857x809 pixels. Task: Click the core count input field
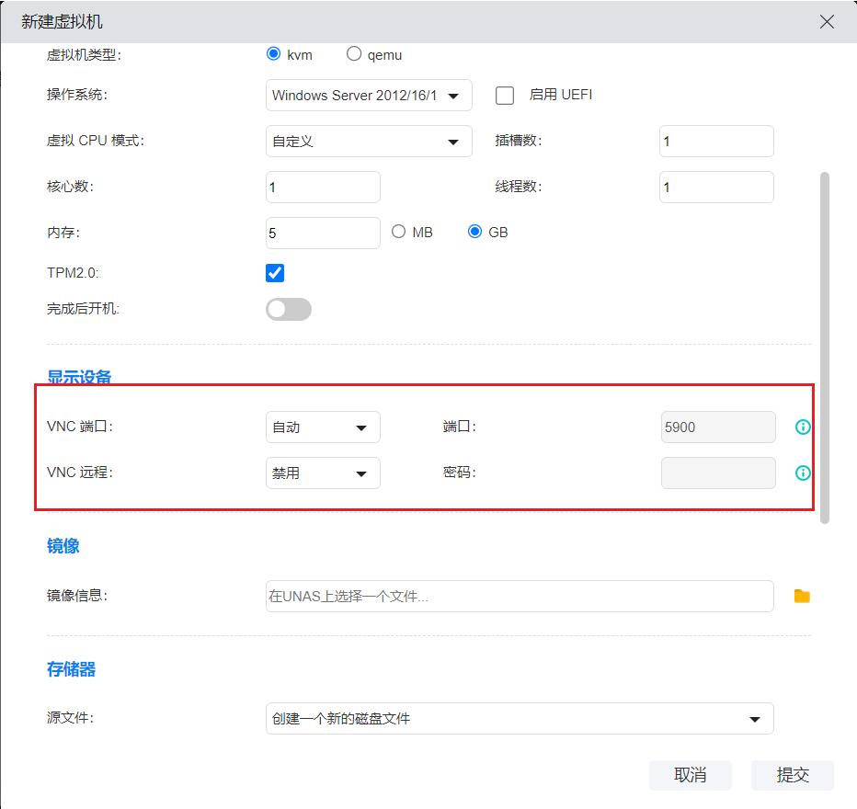pyautogui.click(x=323, y=187)
